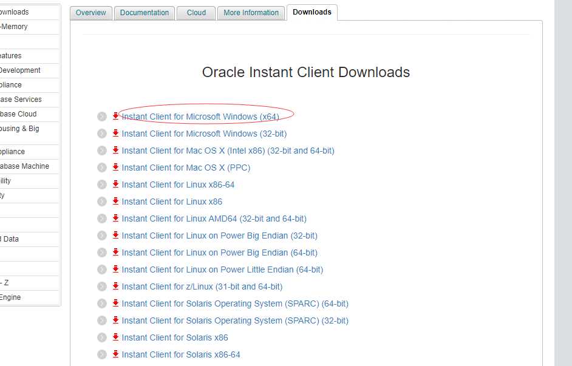Open Instant Client for Mac OS X (Intel x86) link
572x366 pixels.
point(228,151)
